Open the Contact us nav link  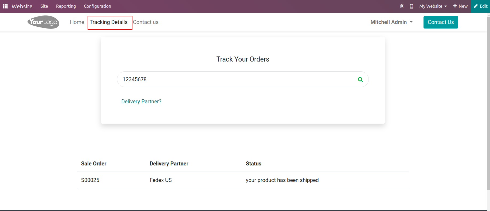tap(146, 22)
